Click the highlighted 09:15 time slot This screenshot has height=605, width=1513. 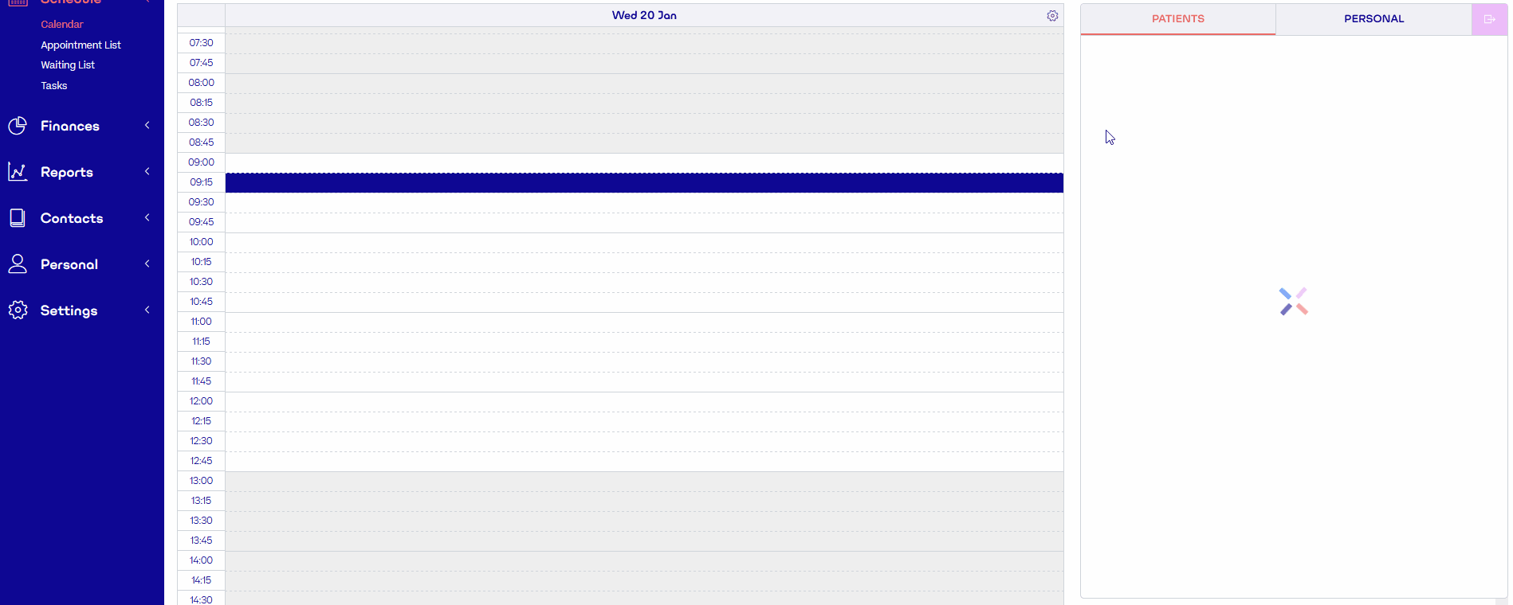tap(644, 183)
